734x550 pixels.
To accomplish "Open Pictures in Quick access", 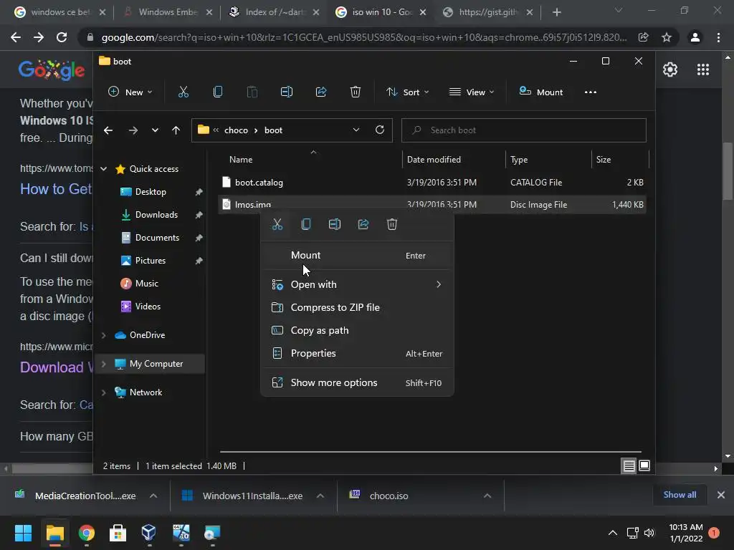I will (151, 261).
